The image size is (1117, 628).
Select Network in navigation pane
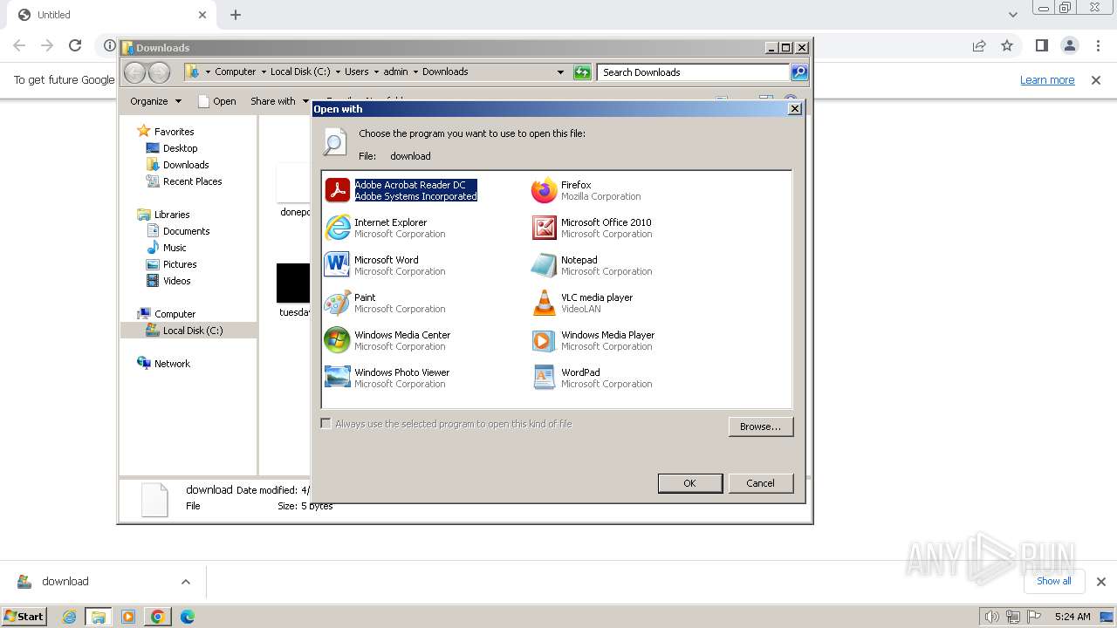point(172,364)
